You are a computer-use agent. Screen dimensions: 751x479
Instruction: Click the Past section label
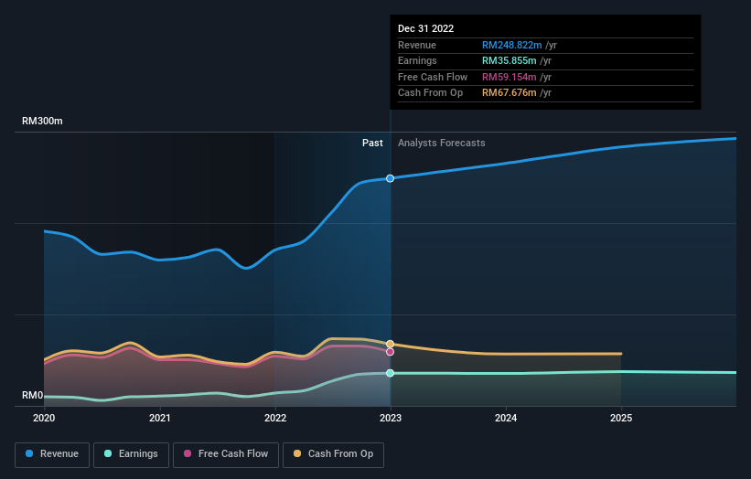(372, 144)
